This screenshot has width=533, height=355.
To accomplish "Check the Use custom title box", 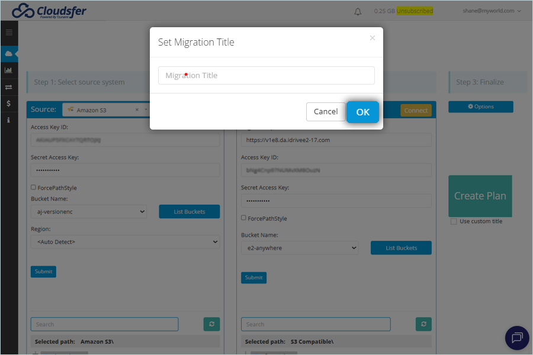I will click(x=454, y=221).
